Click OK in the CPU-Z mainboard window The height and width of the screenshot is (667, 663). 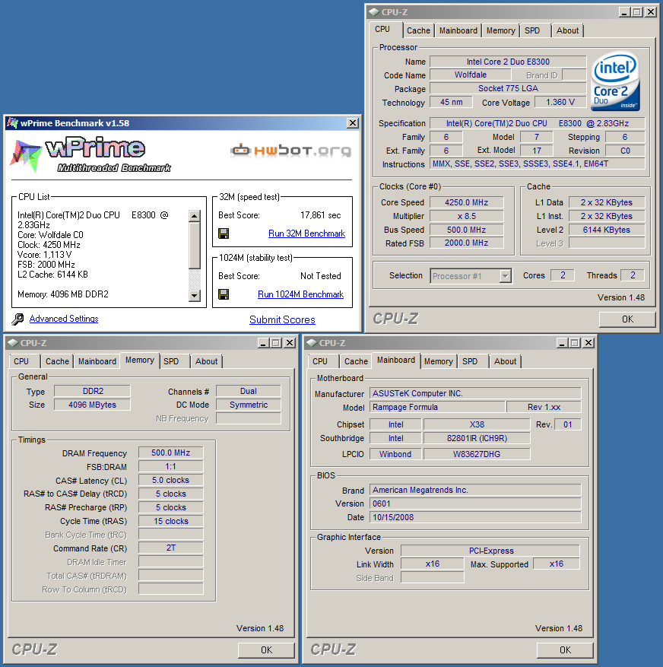click(x=565, y=650)
